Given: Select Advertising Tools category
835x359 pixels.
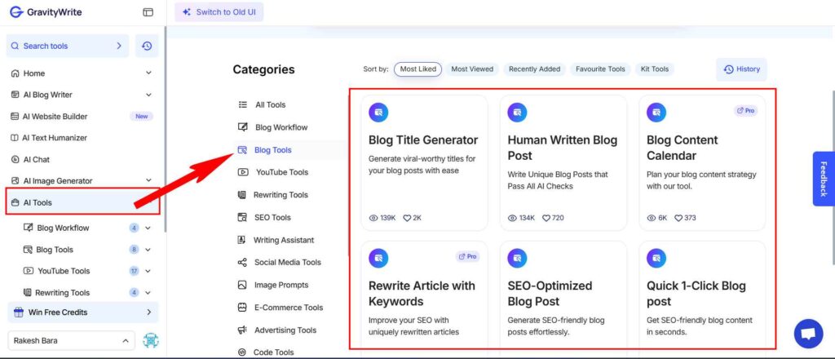Looking at the screenshot, I should tap(279, 330).
